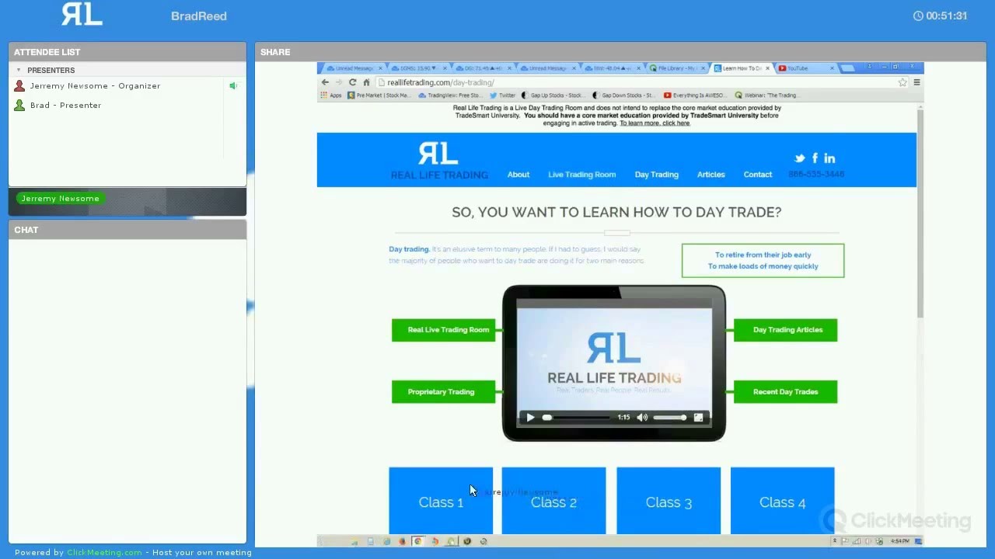The width and height of the screenshot is (995, 559).
Task: Open the Everything Is AWESO... bookmark
Action: [x=695, y=95]
